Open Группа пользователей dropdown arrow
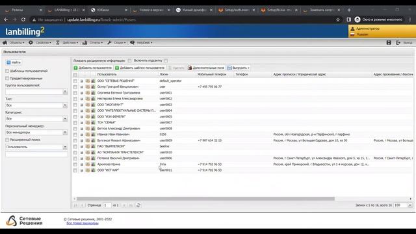The image size is (416, 234). tap(65, 92)
